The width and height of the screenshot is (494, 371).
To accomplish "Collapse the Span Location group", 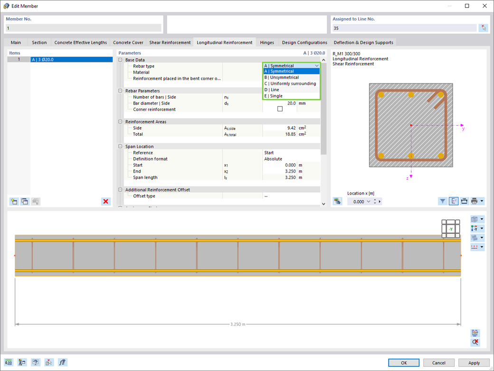I will (x=120, y=146).
